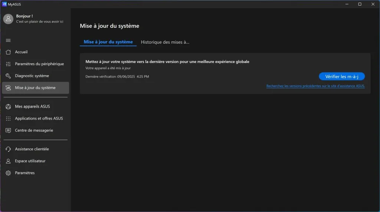Click the Diagnostic système wrench icon
The height and width of the screenshot is (212, 380).
[8, 76]
